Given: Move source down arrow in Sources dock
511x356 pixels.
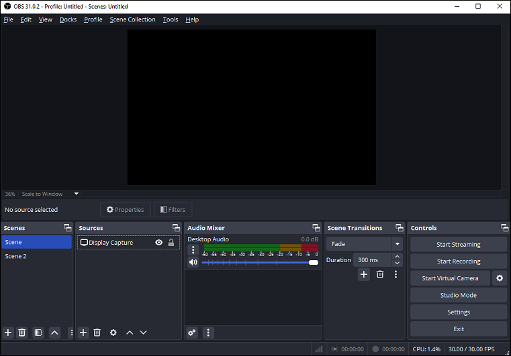Looking at the screenshot, I should click(144, 333).
